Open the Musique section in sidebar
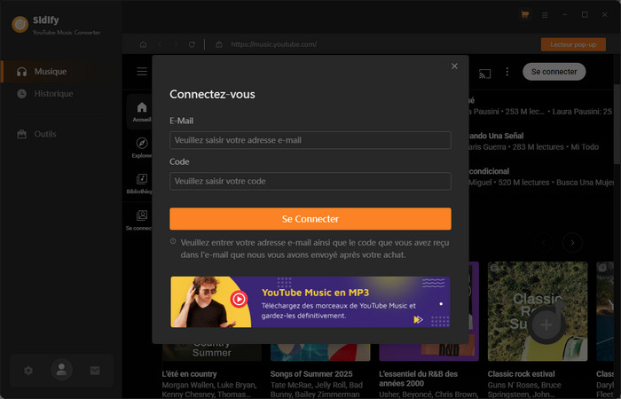 tap(50, 71)
